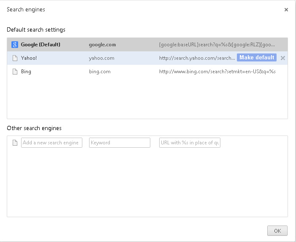The width and height of the screenshot is (296, 242).
Task: Select the Google (Default) row name
Action: [41, 45]
